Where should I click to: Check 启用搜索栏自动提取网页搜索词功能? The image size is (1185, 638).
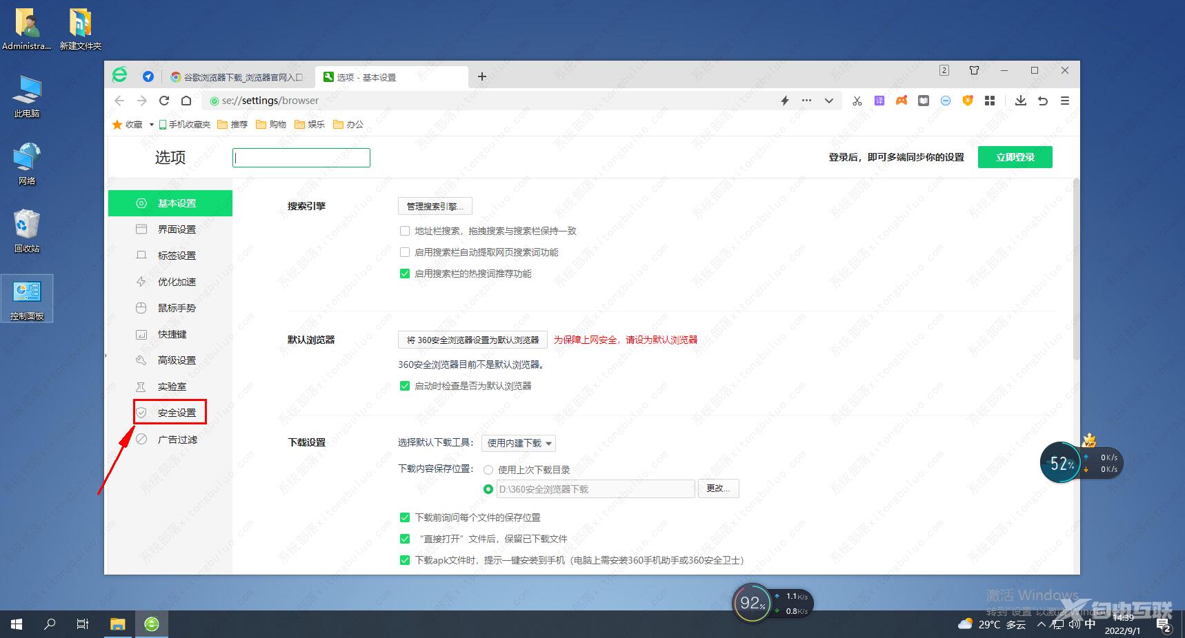point(405,252)
